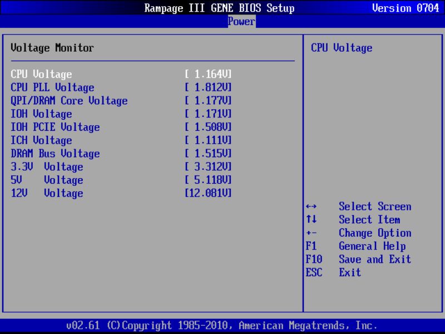The image size is (445, 334).
Task: Click the American Megatrends copyright line
Action: click(222, 326)
